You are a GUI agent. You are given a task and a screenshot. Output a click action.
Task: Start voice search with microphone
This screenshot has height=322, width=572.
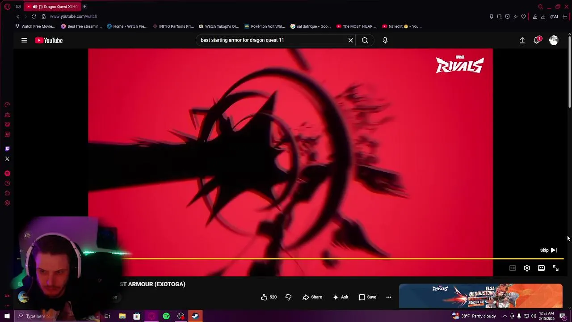[x=385, y=40]
